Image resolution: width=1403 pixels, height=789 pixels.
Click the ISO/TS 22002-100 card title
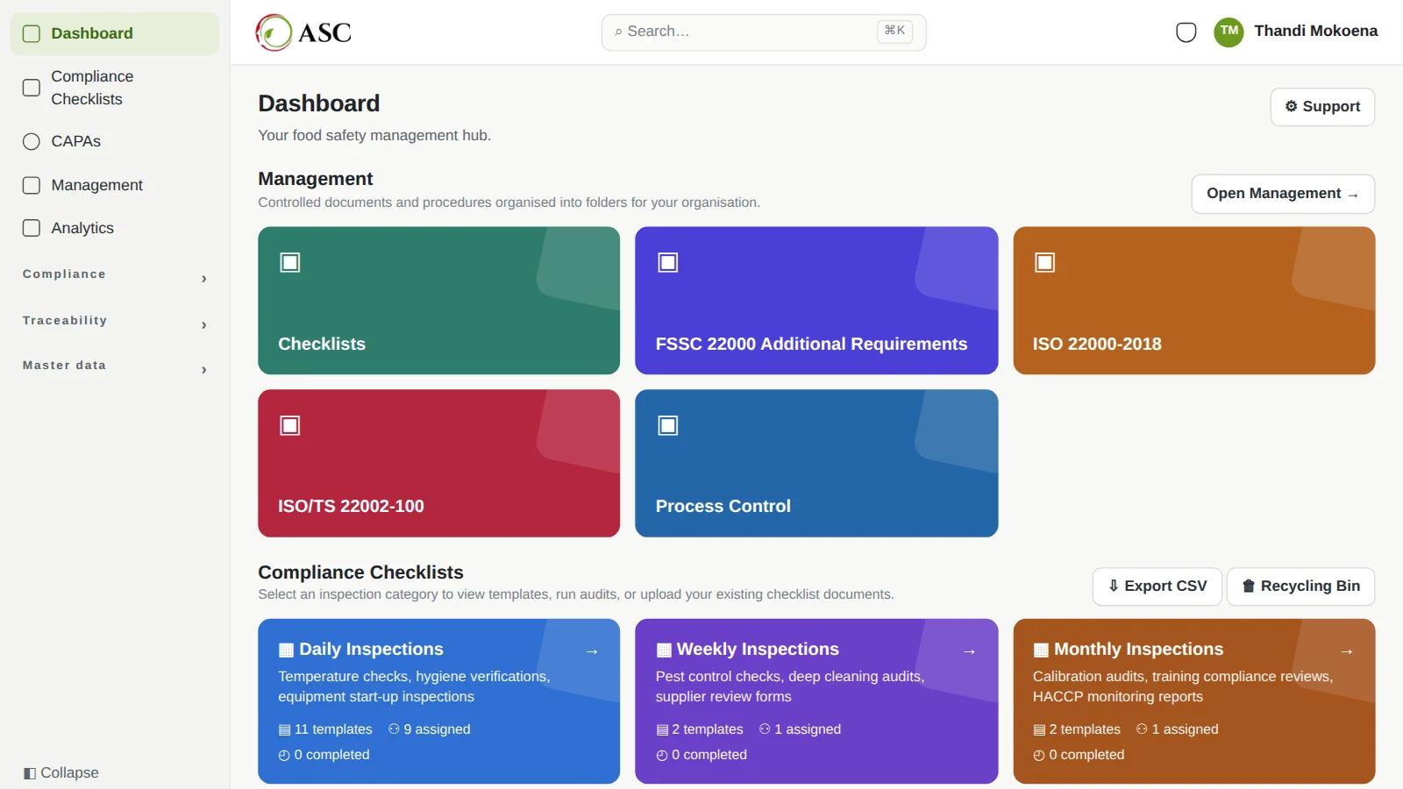tap(351, 507)
